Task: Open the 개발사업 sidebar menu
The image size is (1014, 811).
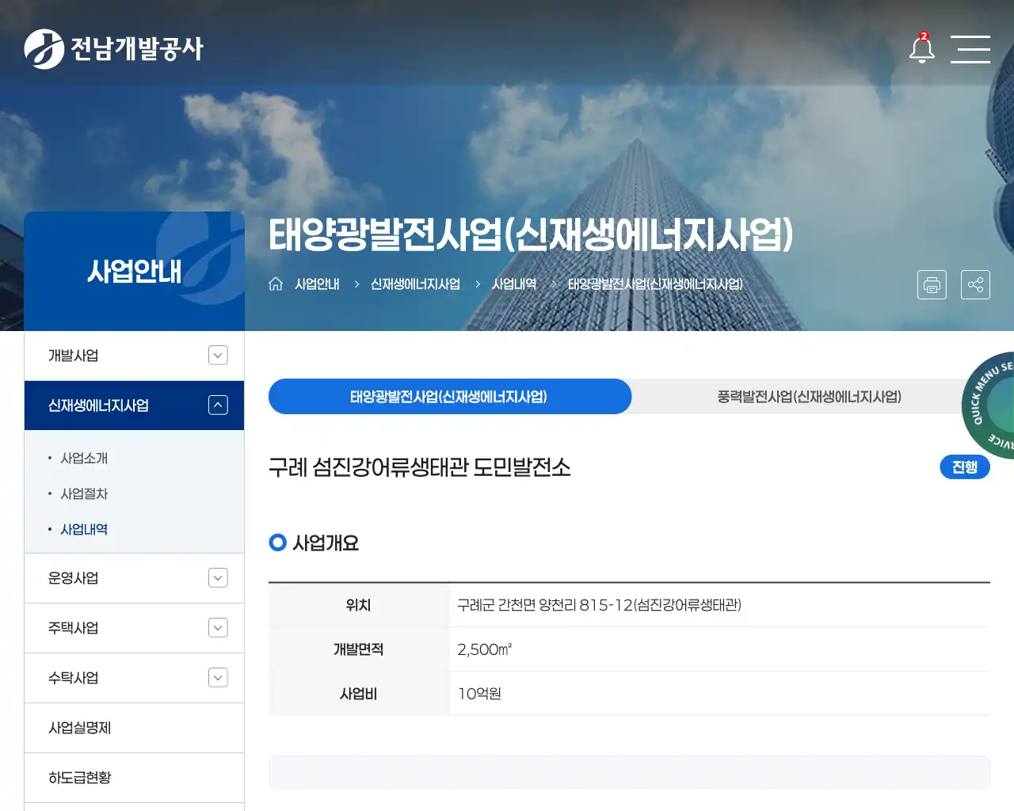Action: click(134, 356)
